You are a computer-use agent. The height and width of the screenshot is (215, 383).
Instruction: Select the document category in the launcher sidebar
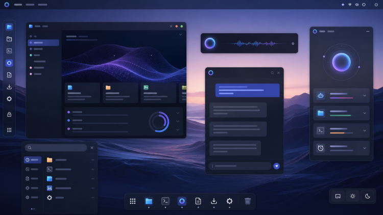(32, 179)
